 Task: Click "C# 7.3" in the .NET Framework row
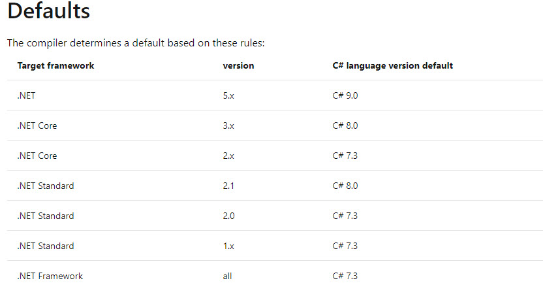pos(345,276)
